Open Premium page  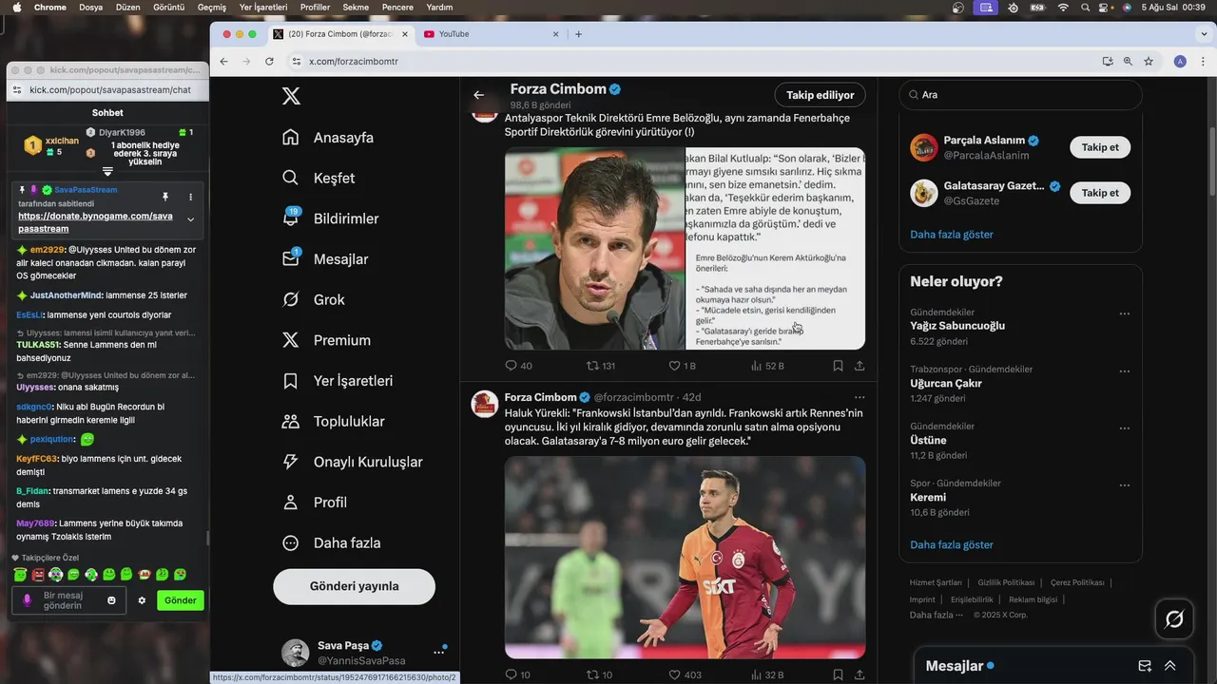click(327, 340)
